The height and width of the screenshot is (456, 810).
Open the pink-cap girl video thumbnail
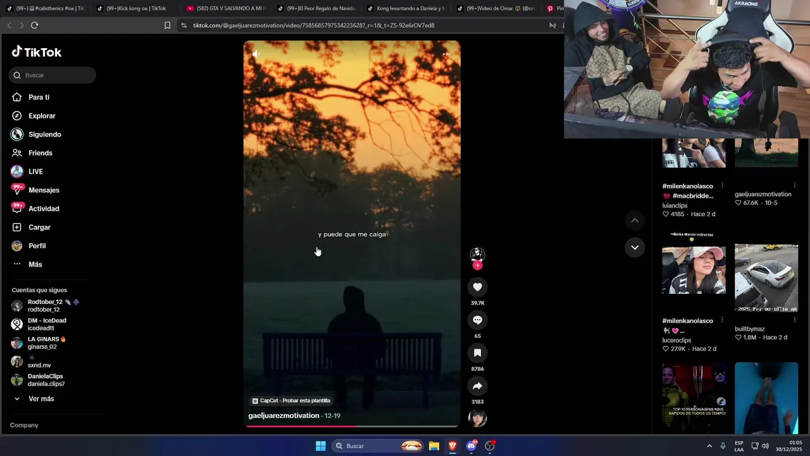pyautogui.click(x=694, y=270)
